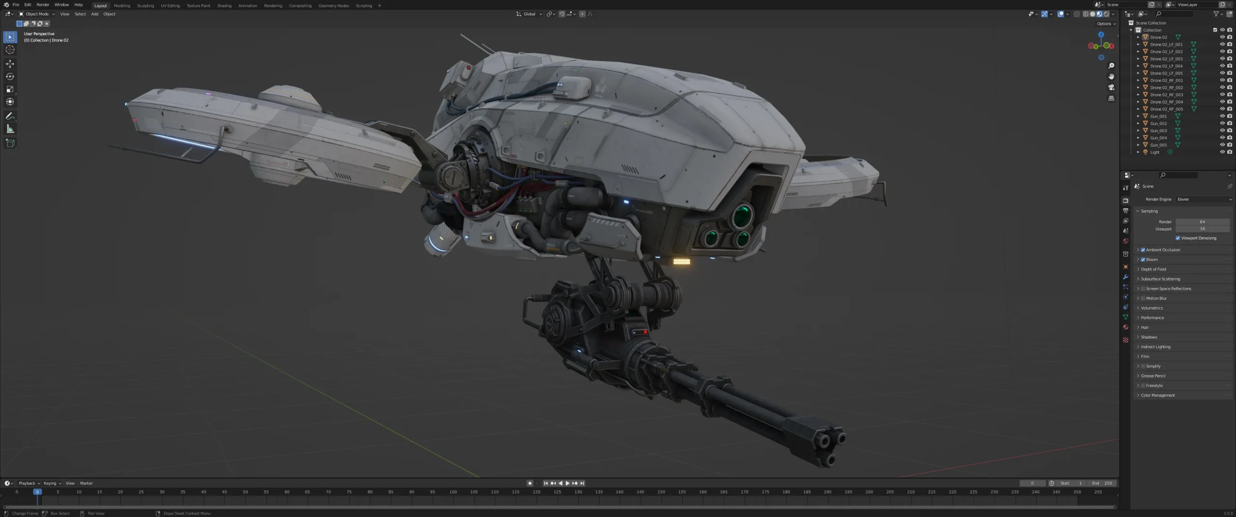
Task: Open the World Properties tab
Action: tap(1125, 241)
